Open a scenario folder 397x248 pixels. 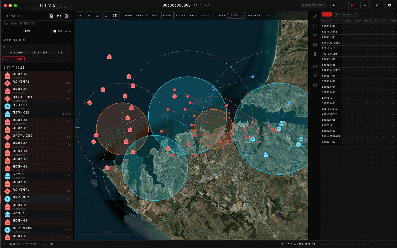pyautogui.click(x=59, y=16)
